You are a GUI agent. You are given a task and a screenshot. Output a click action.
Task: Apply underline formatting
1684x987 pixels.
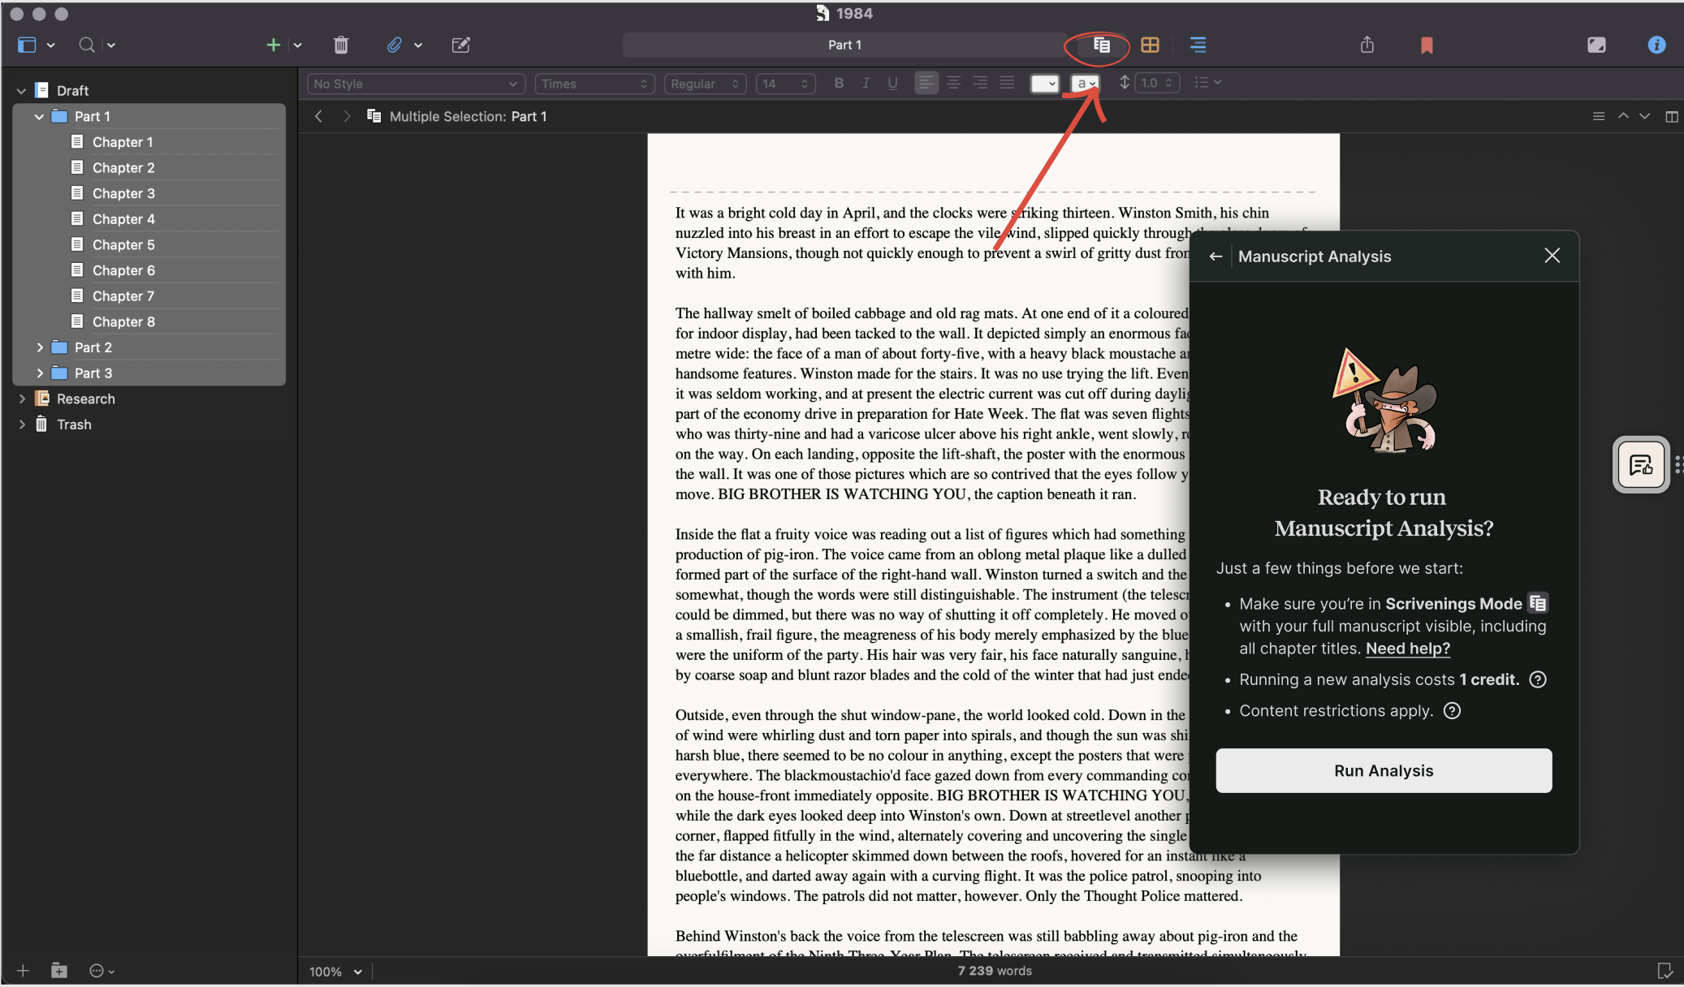(892, 83)
